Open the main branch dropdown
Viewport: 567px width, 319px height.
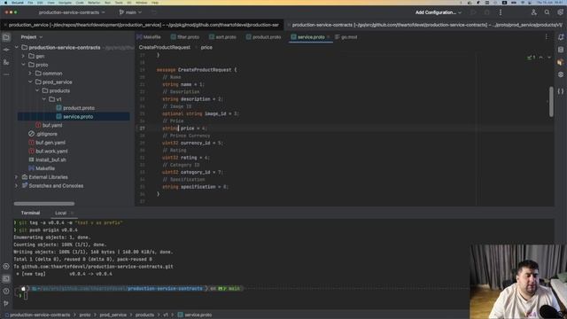coord(130,12)
